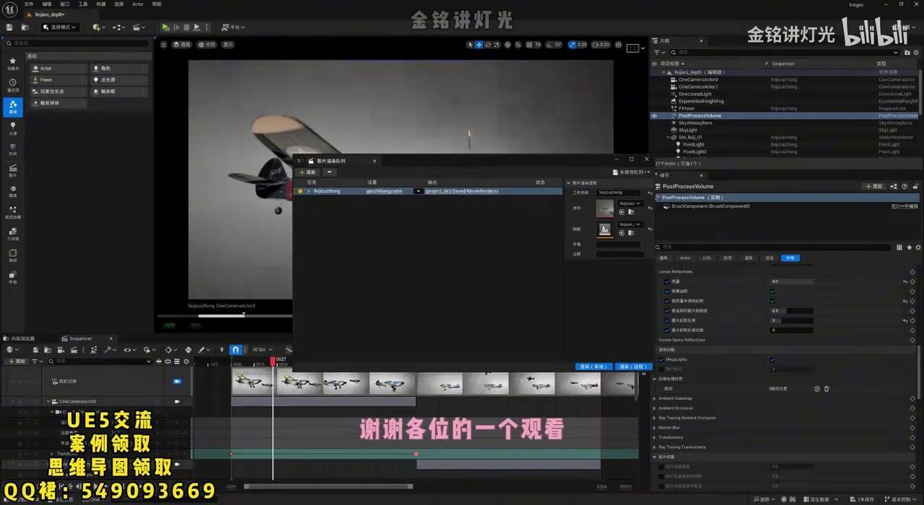Adjust the Lumen Reflections quality slider set to 4.0

(792, 281)
